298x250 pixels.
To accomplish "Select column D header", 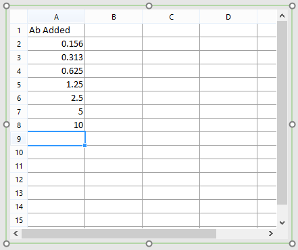I will pos(228,17).
